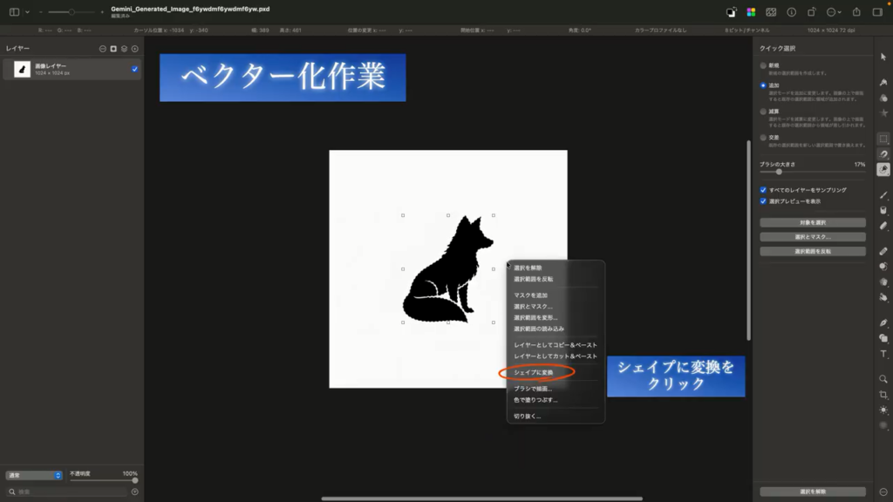Switch selection mode to 減算

(x=764, y=112)
